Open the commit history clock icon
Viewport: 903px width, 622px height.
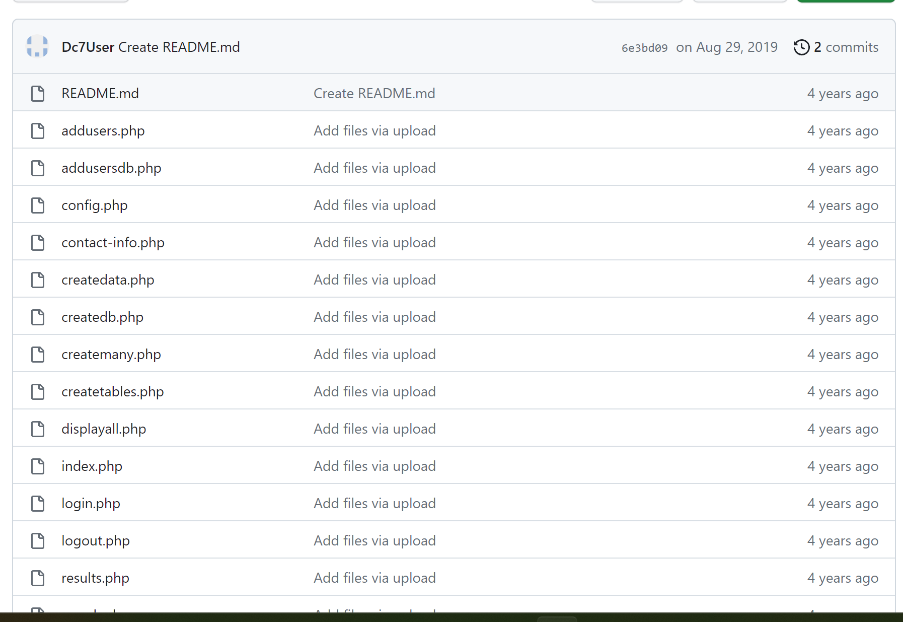coord(801,47)
